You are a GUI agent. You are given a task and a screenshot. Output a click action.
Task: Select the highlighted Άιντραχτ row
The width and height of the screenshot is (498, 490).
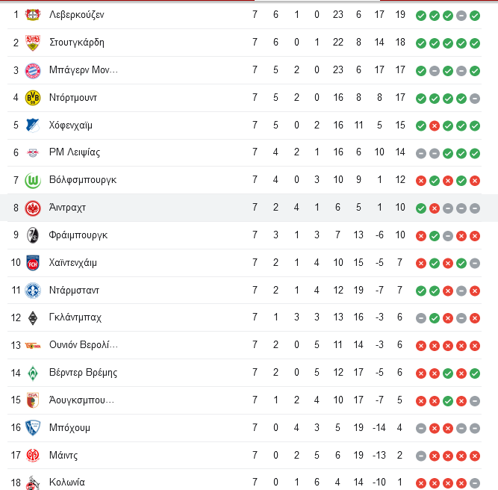point(249,208)
